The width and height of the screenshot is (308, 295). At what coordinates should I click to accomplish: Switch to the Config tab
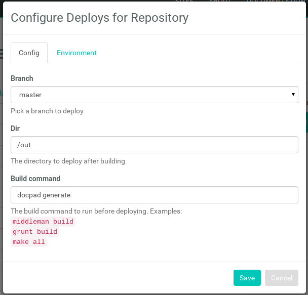(x=29, y=53)
